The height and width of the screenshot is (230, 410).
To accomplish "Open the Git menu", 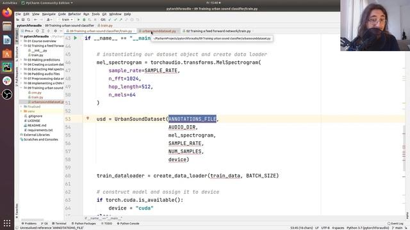I will click(x=104, y=14).
